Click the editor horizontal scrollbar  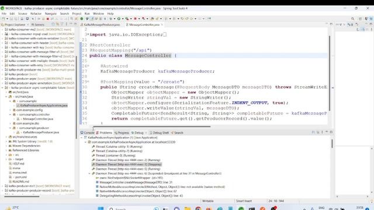[152, 127]
